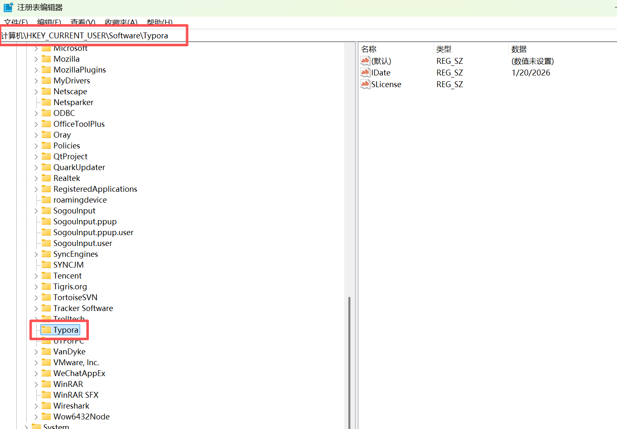Select the SogouInput.user key
This screenshot has height=429, width=617.
coord(83,243)
